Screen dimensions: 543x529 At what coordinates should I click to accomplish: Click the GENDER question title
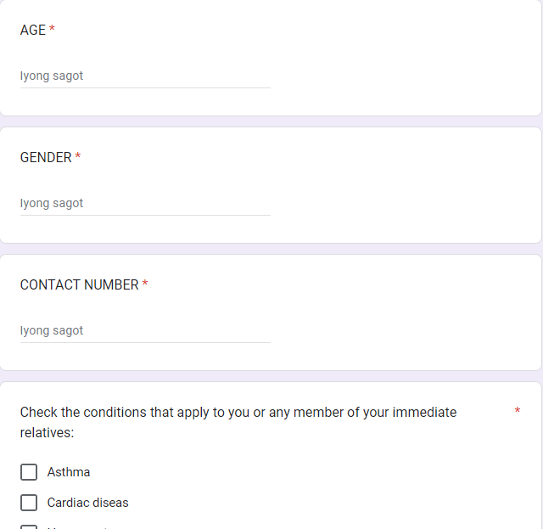[x=46, y=157]
